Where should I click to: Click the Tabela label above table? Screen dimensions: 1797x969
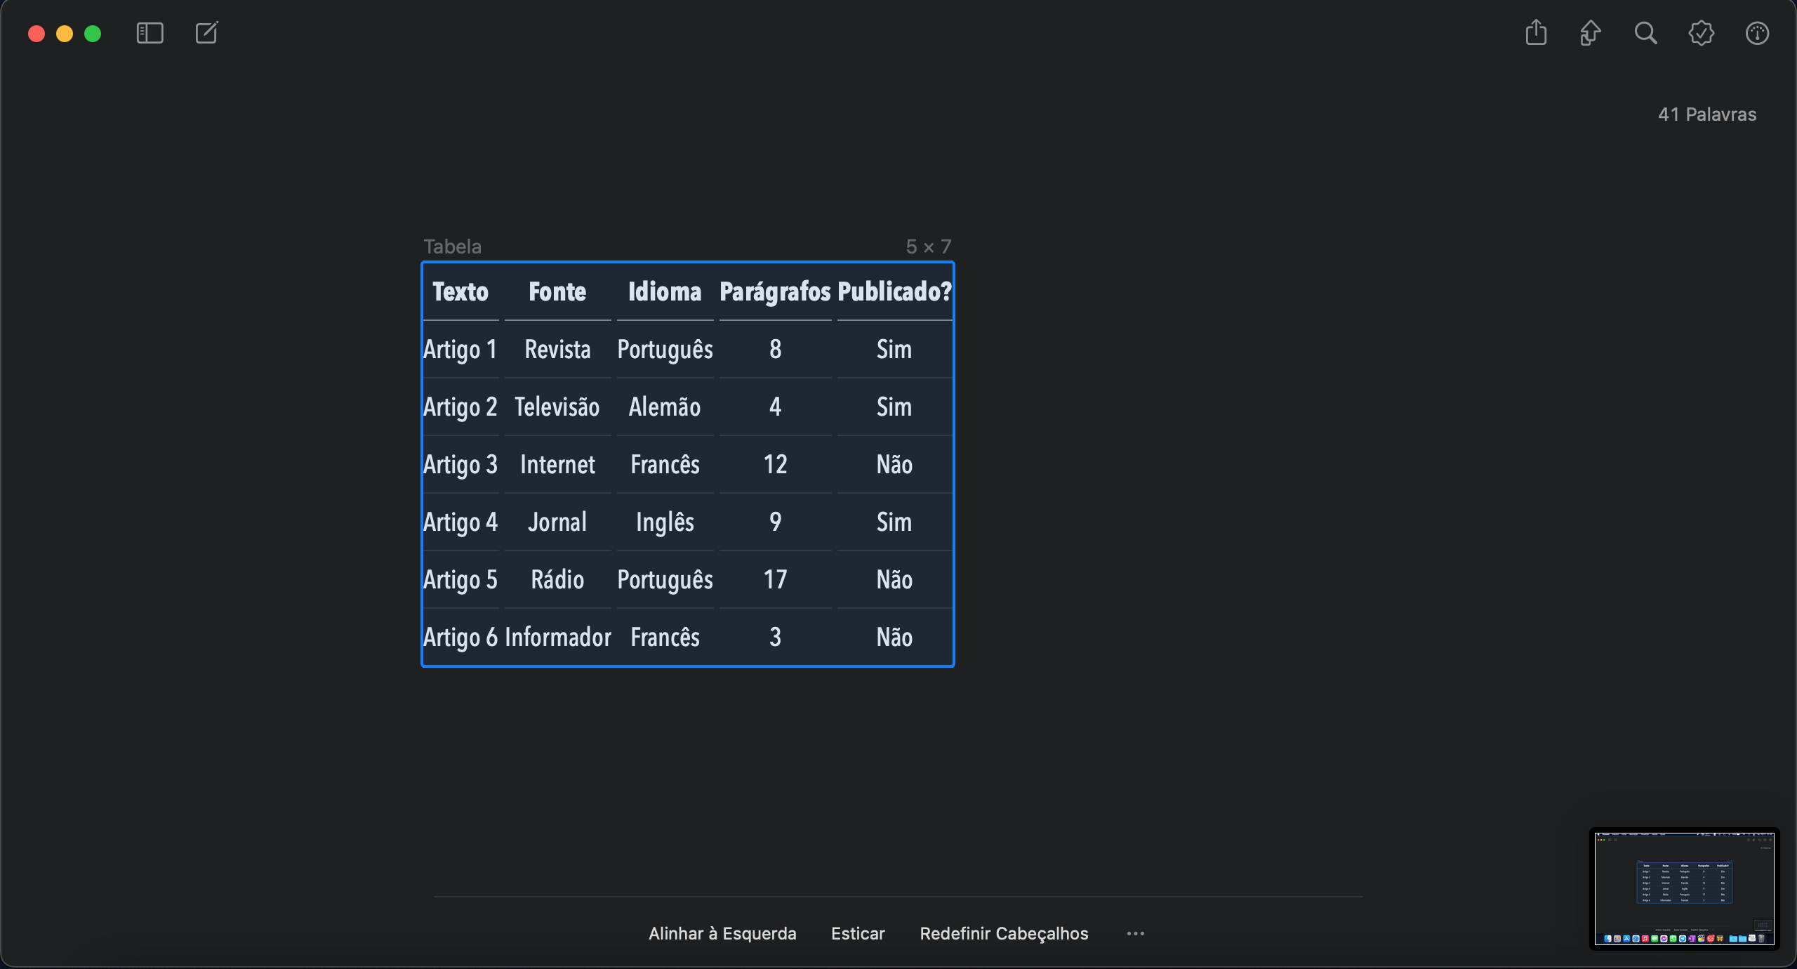pos(453,246)
